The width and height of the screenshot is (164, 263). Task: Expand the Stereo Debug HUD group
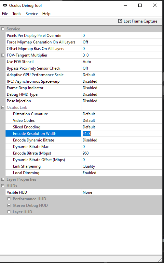tap(9, 205)
